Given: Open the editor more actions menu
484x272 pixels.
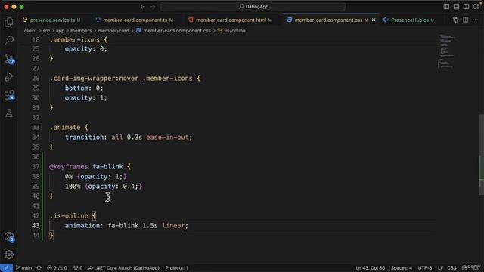Looking at the screenshot, I should (x=476, y=20).
